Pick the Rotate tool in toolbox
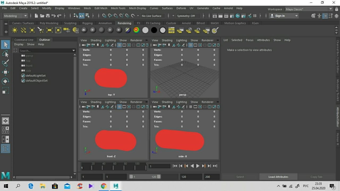Screen dimensions: 340x191 tap(5, 81)
